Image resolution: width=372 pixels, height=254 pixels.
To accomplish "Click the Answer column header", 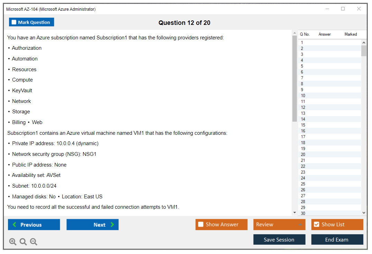I will (x=325, y=34).
